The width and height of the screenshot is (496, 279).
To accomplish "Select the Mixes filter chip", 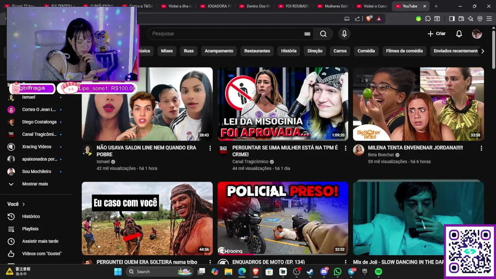I will click(167, 51).
